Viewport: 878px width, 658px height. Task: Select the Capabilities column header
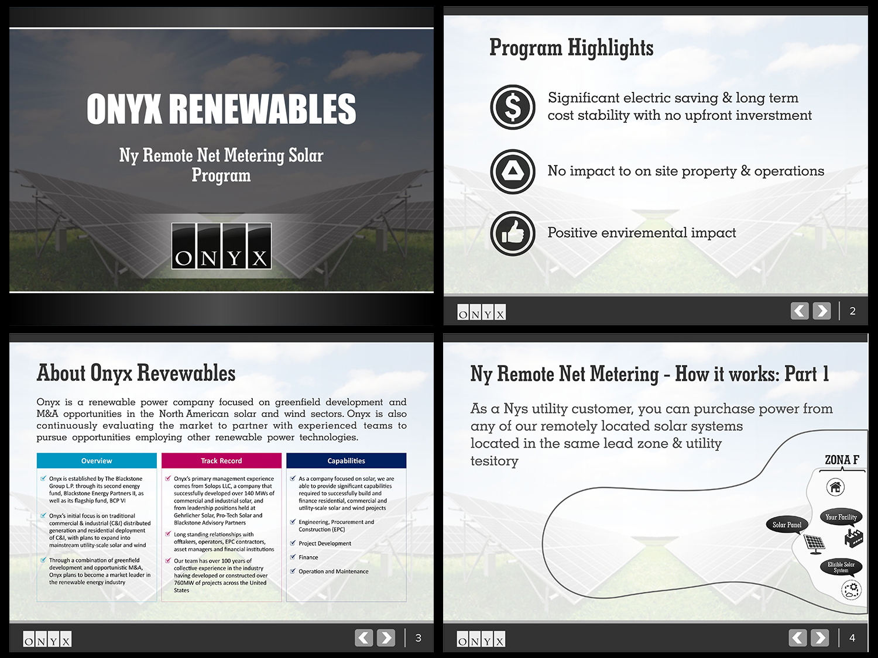click(347, 461)
